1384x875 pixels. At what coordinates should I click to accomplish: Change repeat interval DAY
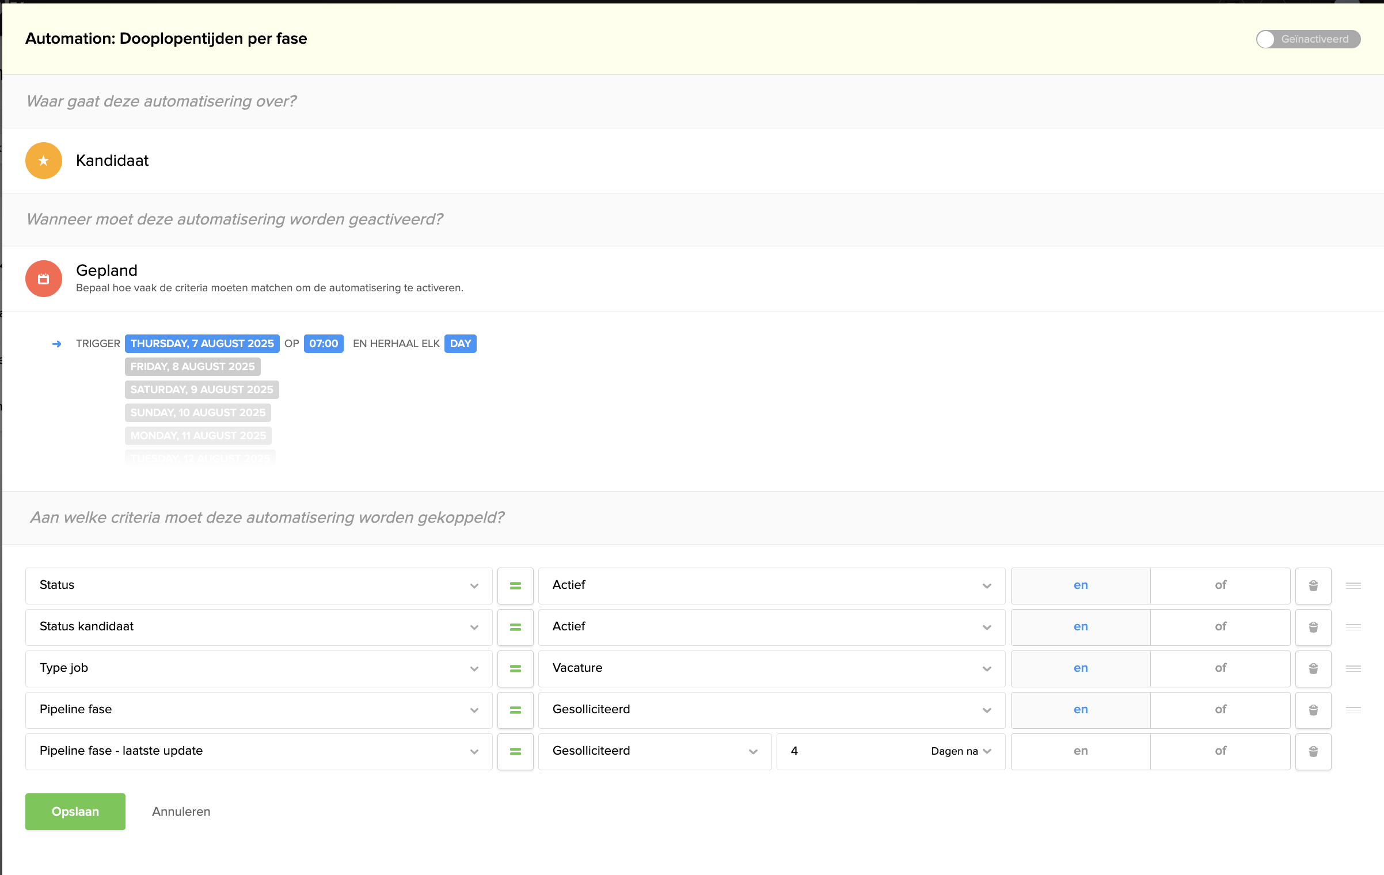click(x=460, y=344)
